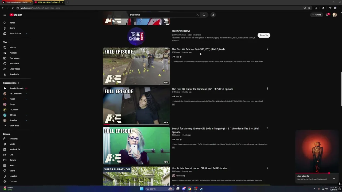Open the Search for Missing thumbnail
The width and height of the screenshot is (342, 192).
(136, 146)
